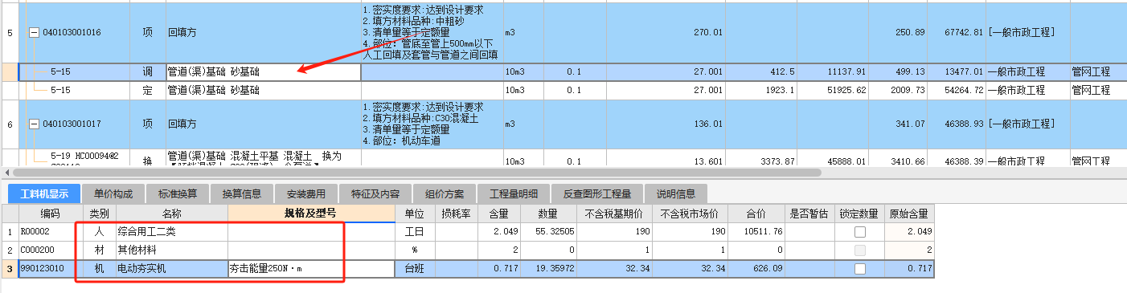The image size is (1127, 293).
Task: Select code cell R00002
Action: click(x=50, y=232)
